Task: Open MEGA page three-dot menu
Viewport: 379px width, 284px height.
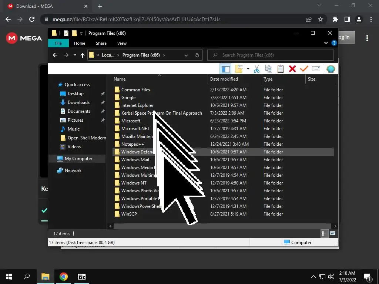Action: (367, 38)
